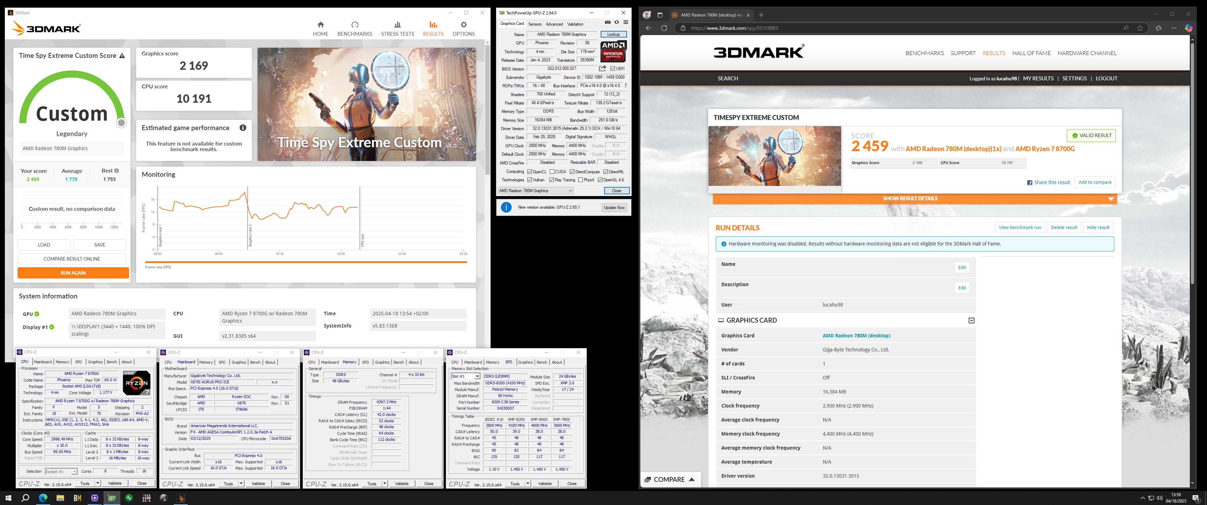Viewport: 1207px width, 505px height.
Task: Toggle DirectML checkbox in GPU-Z
Action: coord(606,172)
